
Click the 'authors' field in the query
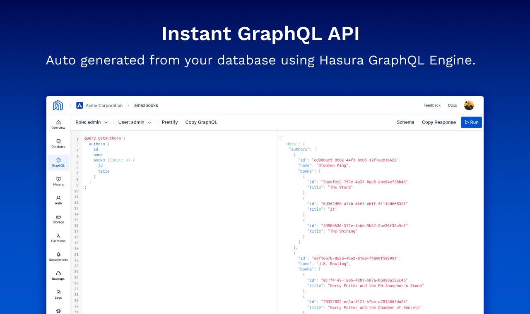point(97,144)
